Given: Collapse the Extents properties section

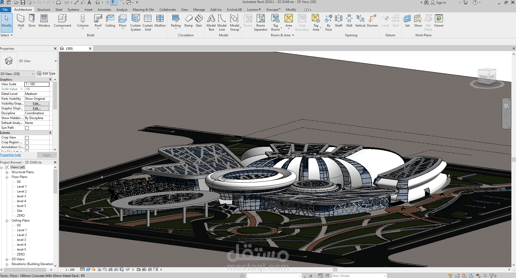Looking at the screenshot, I should (x=50, y=133).
